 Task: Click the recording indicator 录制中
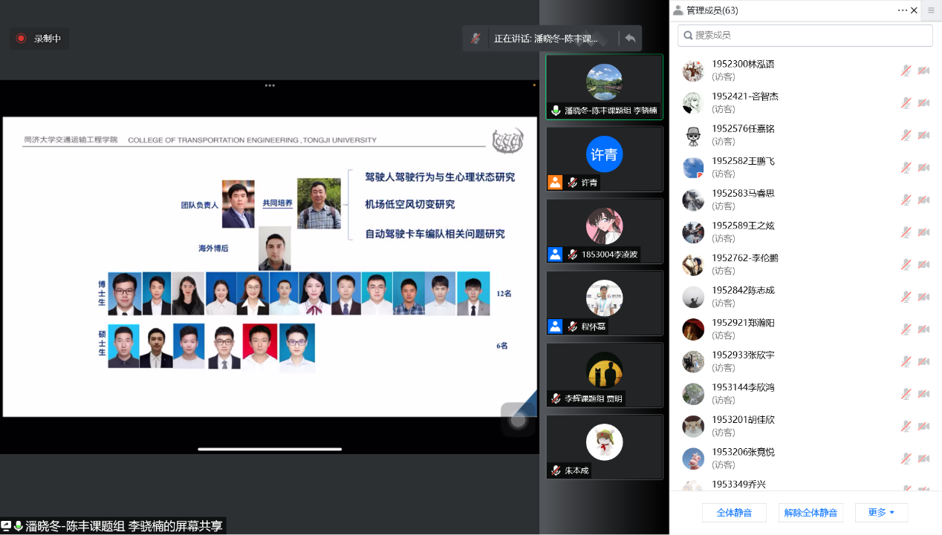coord(39,39)
